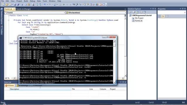The image size is (187, 105).
Task: Click code editor horizontal scroll left arrow
Action: (14, 78)
